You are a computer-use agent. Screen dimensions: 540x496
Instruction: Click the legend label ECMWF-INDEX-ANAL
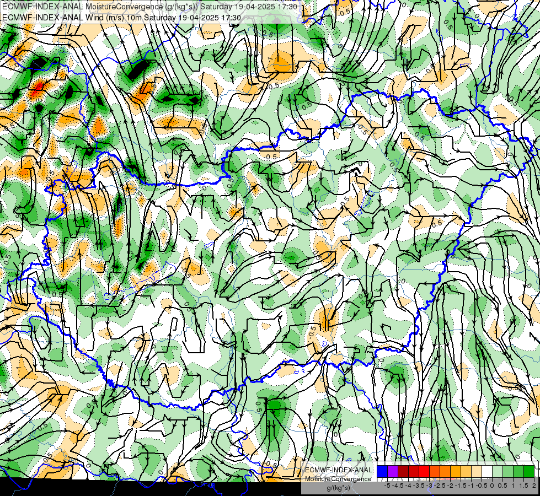pyautogui.click(x=339, y=470)
